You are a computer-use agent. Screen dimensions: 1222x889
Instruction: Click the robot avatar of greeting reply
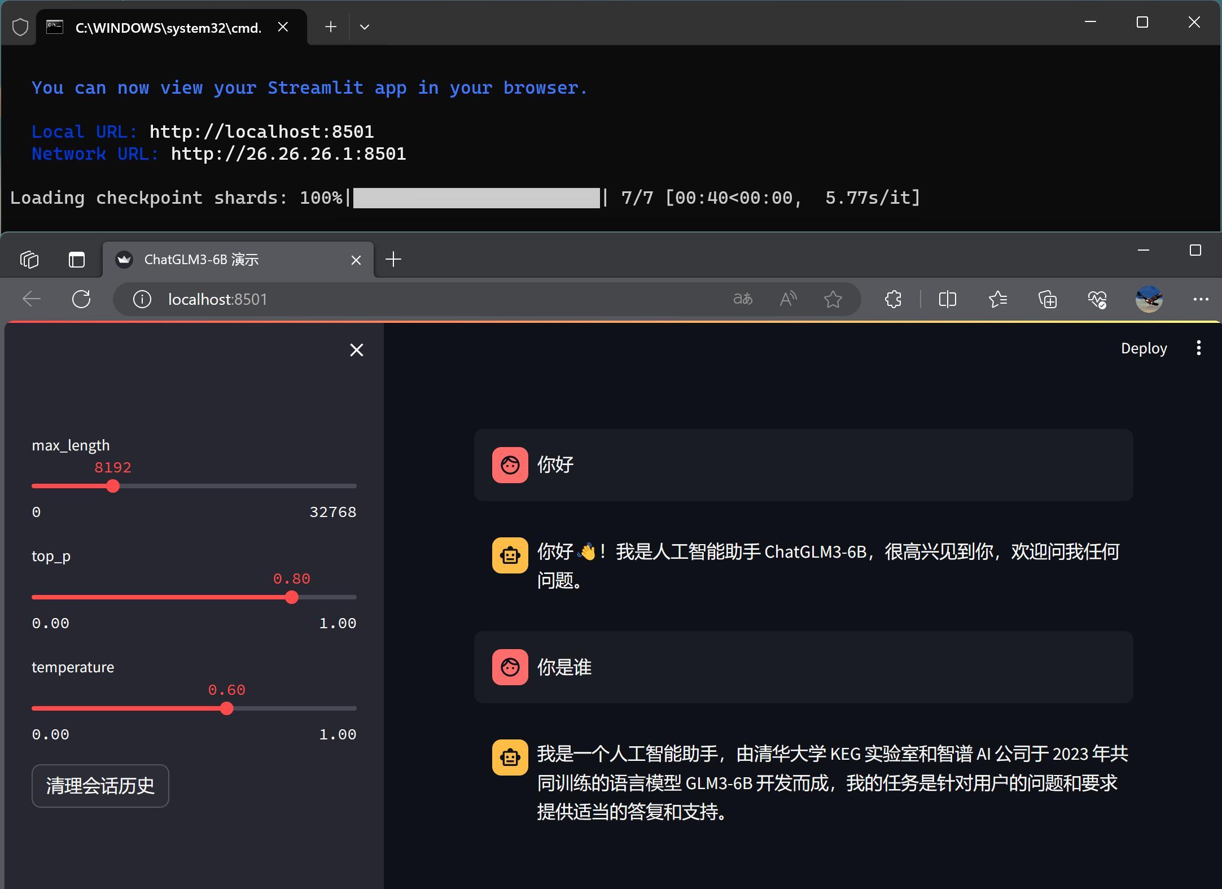point(510,555)
